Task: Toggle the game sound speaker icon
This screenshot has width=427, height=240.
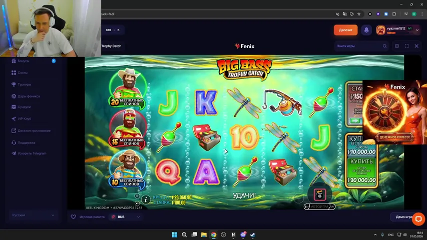Action: (x=137, y=203)
